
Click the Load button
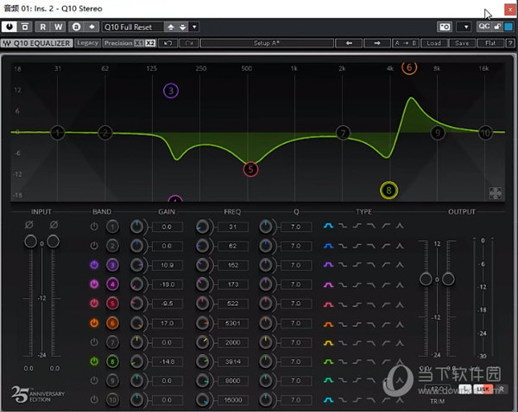tap(433, 43)
